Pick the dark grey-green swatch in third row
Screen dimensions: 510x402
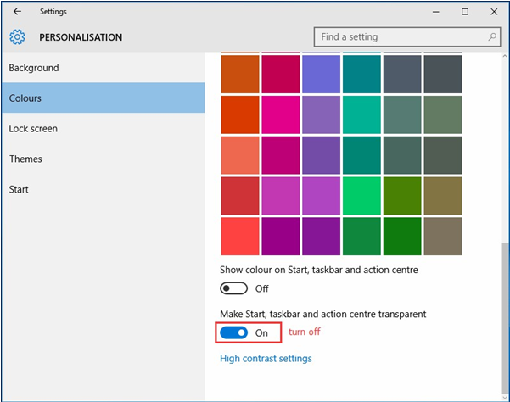coord(402,155)
